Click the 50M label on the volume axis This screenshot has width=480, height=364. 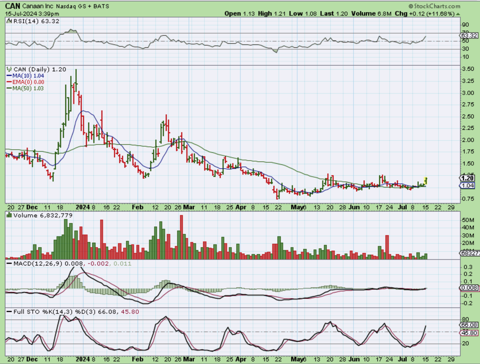click(468, 220)
